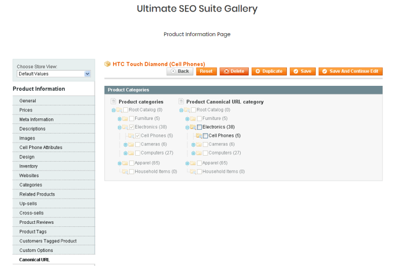Click the document icon beside Product categories heading
The height and width of the screenshot is (266, 402).
click(x=114, y=101)
